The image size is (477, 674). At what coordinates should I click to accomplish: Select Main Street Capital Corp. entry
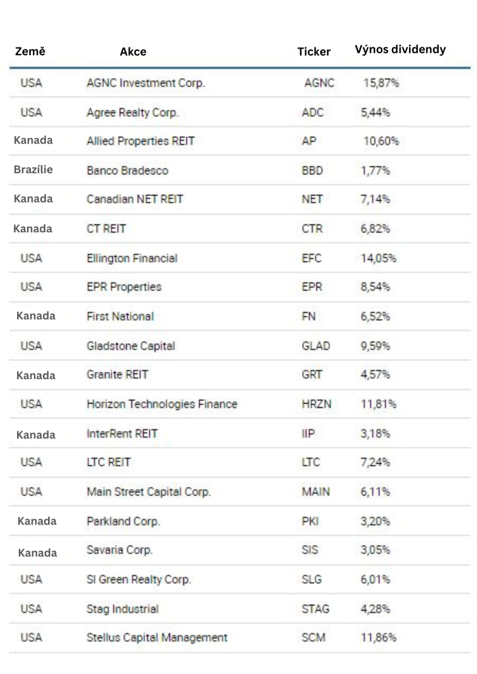click(148, 492)
